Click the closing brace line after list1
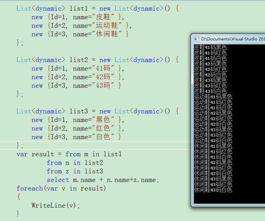 coord(20,43)
